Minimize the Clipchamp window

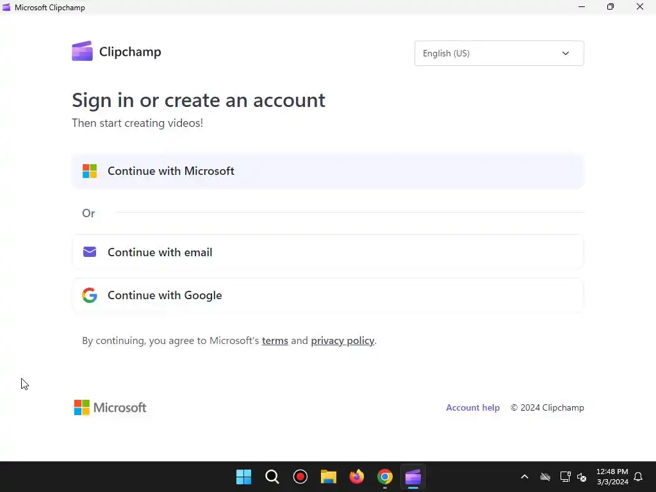click(582, 6)
